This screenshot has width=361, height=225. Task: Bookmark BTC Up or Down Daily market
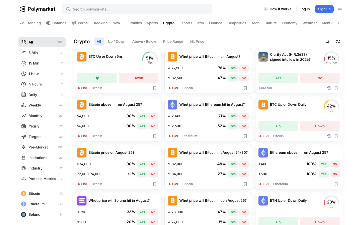point(336,136)
